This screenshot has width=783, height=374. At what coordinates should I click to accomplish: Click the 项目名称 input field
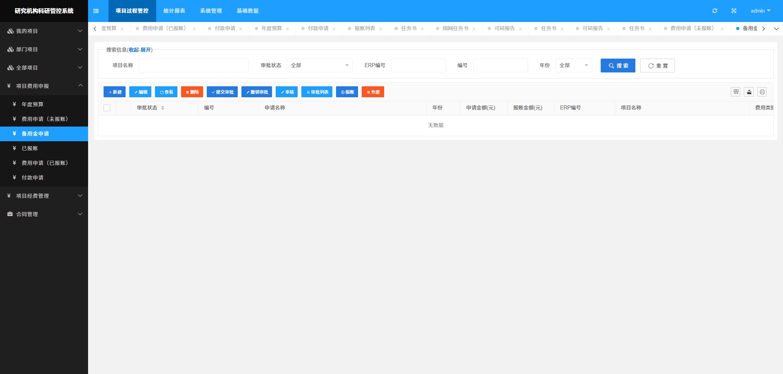pyautogui.click(x=193, y=66)
